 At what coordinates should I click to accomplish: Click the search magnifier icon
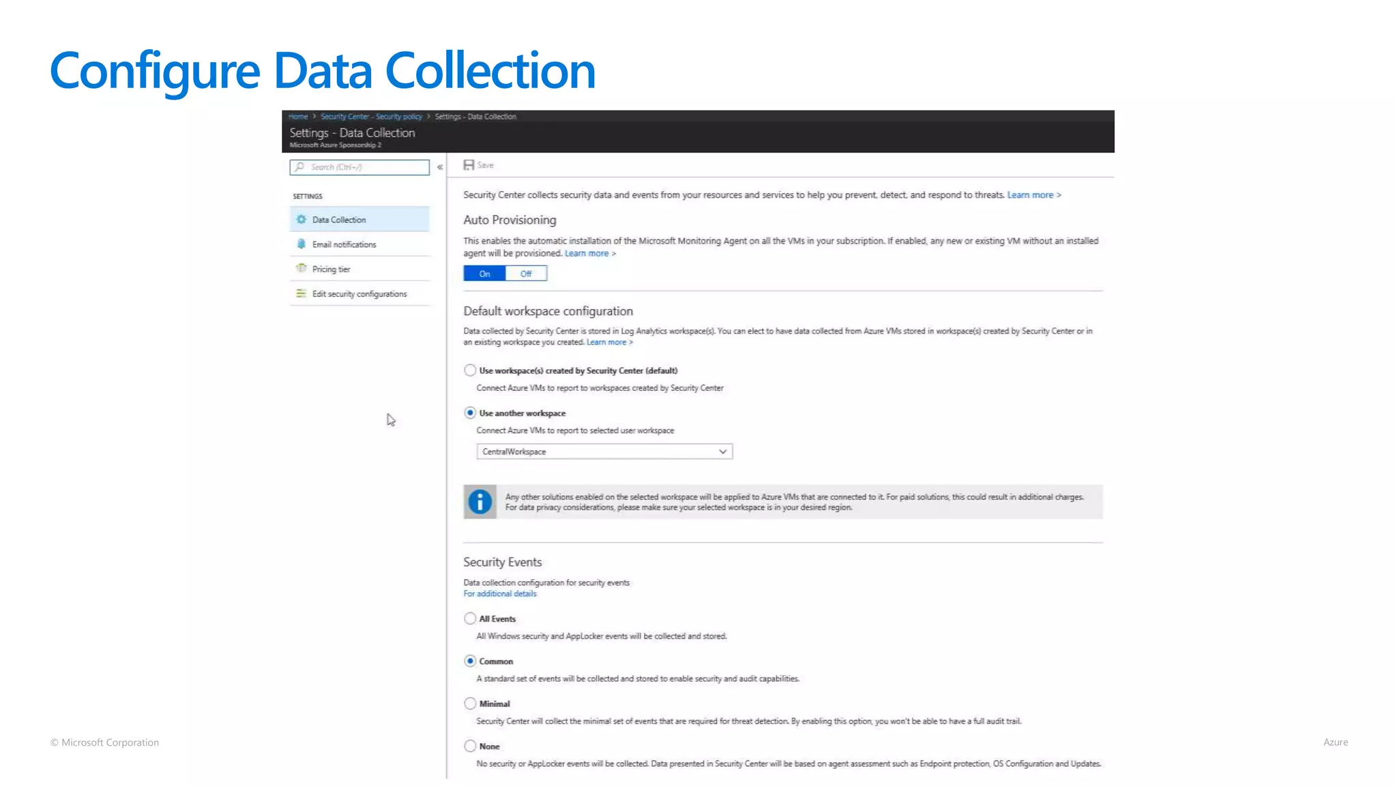(299, 167)
